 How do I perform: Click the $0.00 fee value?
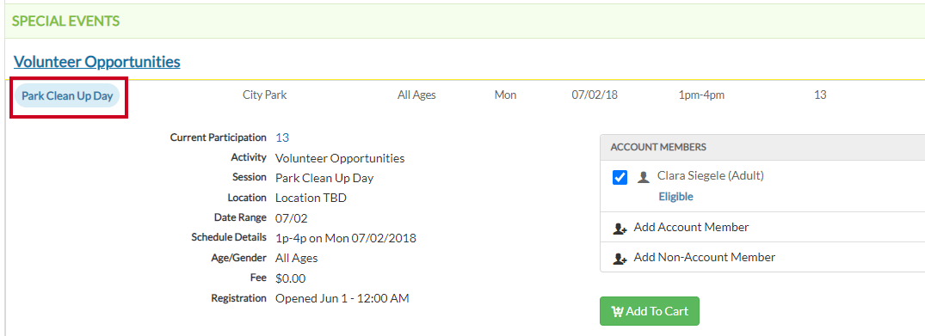click(290, 278)
